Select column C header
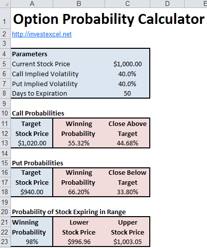207x248 pixels. click(127, 3)
